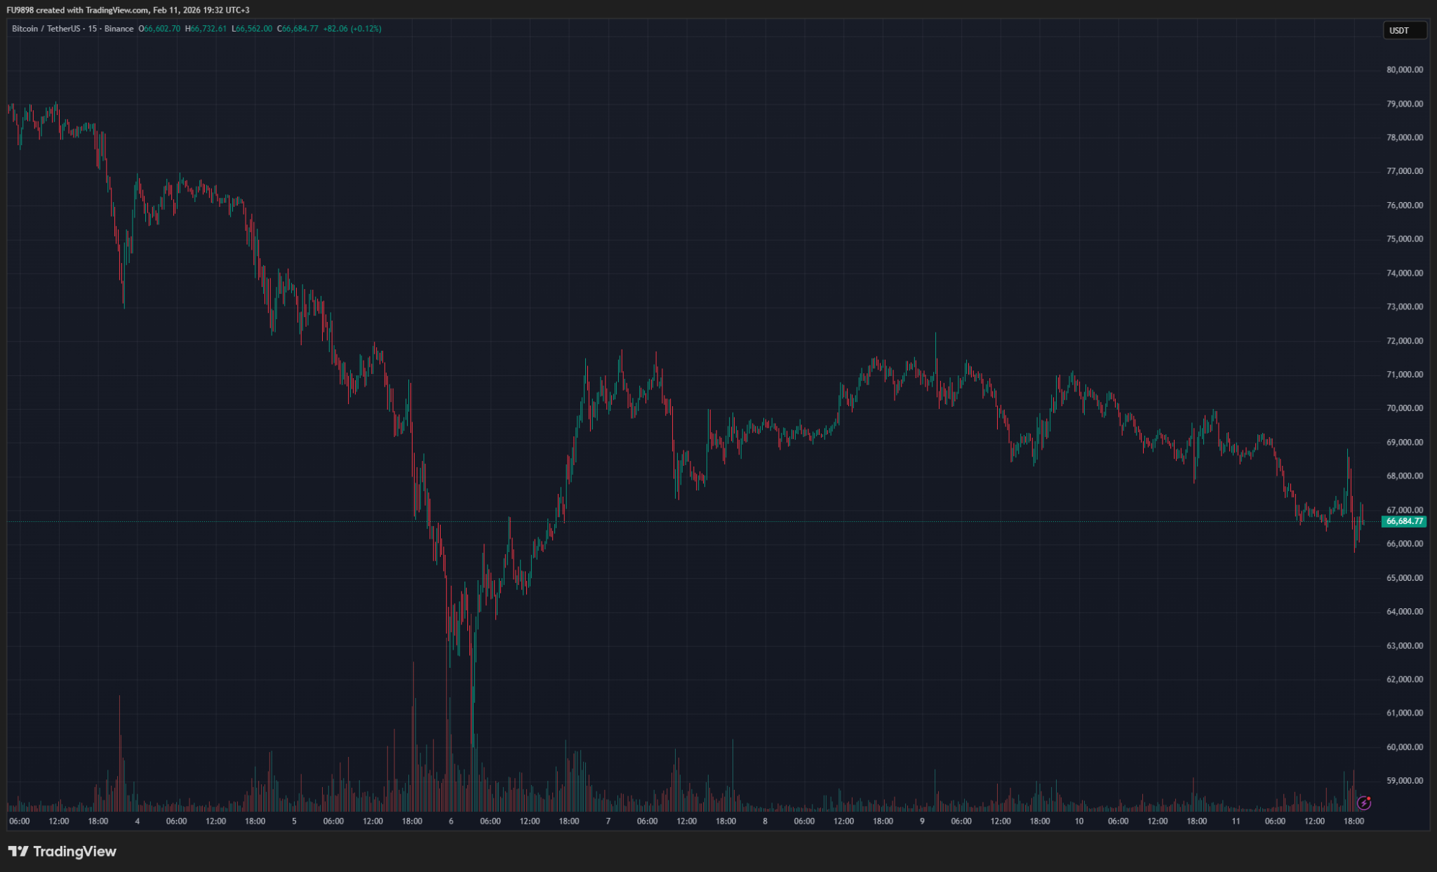Click the date marker 11 on time axis
Image resolution: width=1437 pixels, height=872 pixels.
tap(1236, 821)
